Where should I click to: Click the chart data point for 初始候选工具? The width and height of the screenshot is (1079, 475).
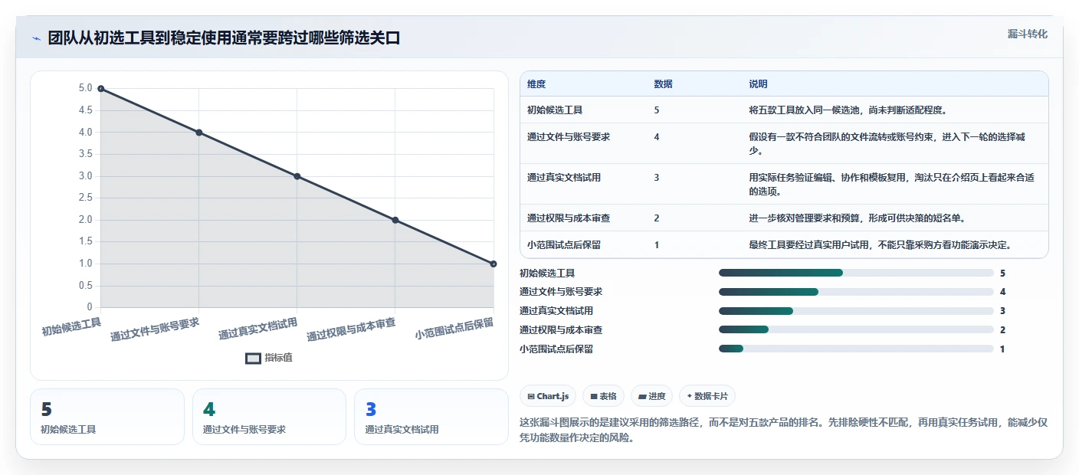tap(101, 89)
